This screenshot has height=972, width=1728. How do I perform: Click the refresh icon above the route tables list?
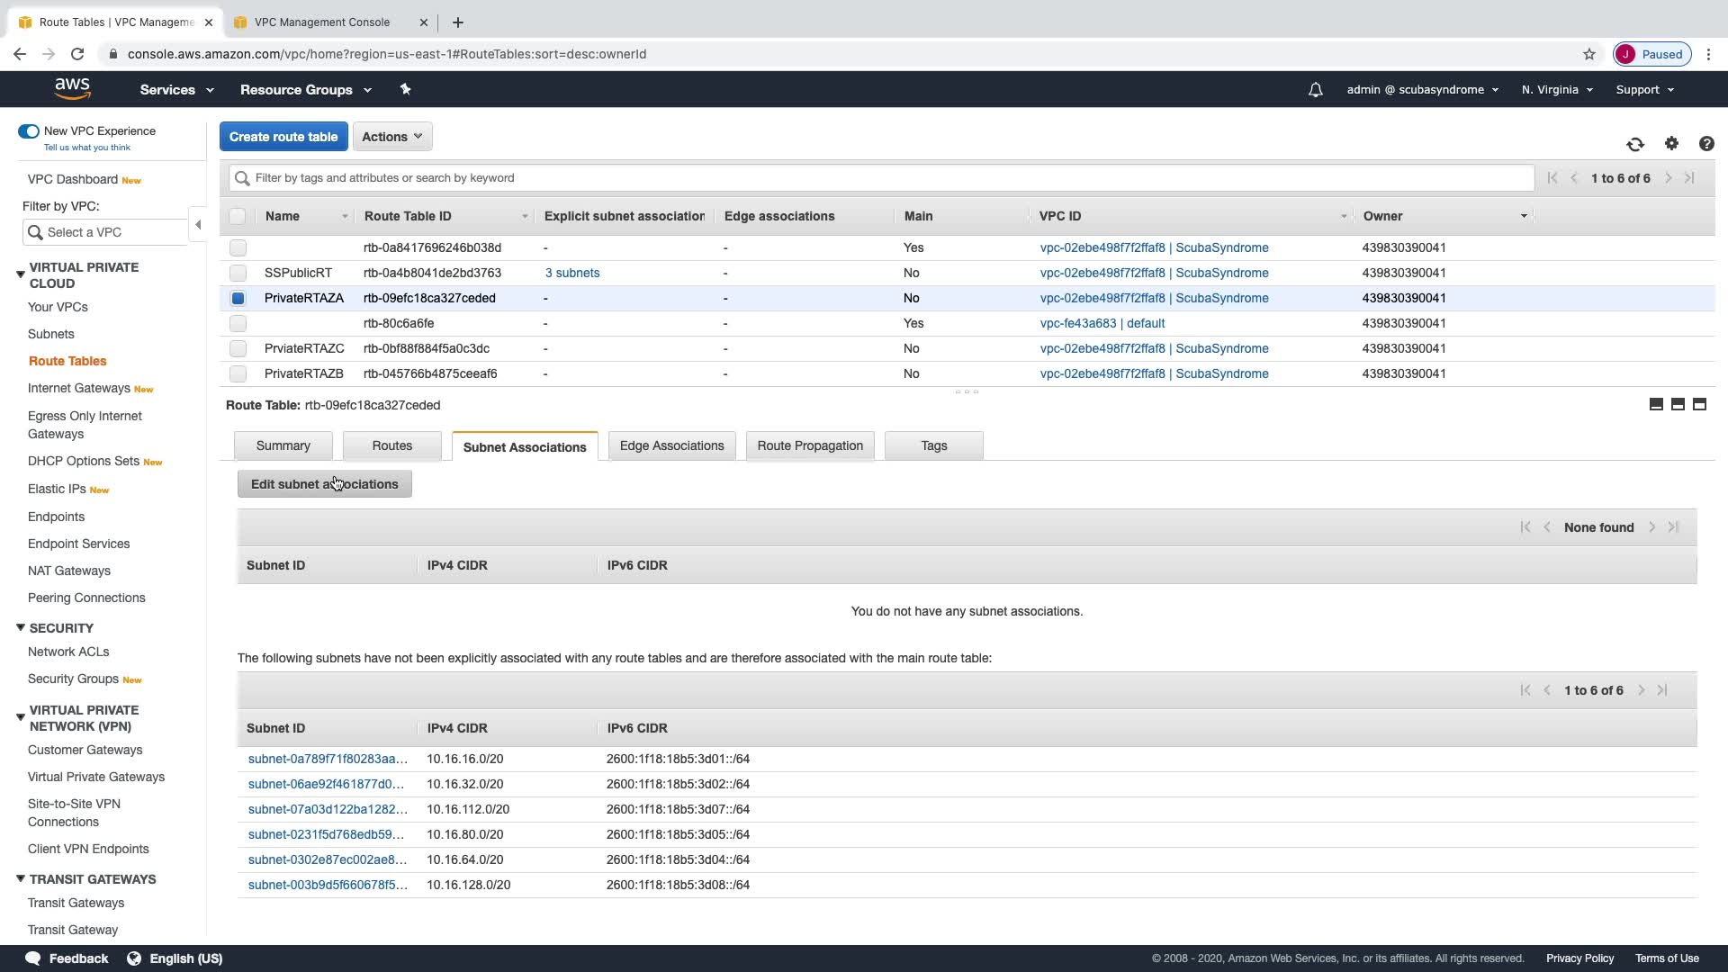(x=1635, y=144)
